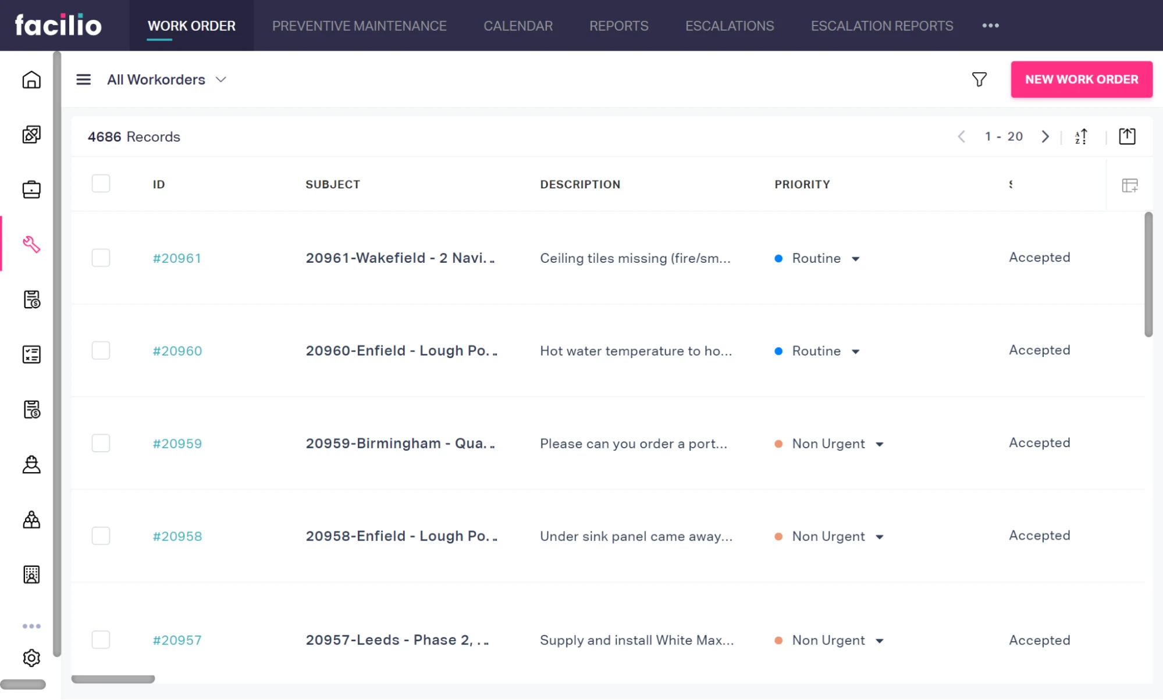Viewport: 1163px width, 700px height.
Task: Open priority dropdown for #20958 Non Urgent
Action: (879, 537)
